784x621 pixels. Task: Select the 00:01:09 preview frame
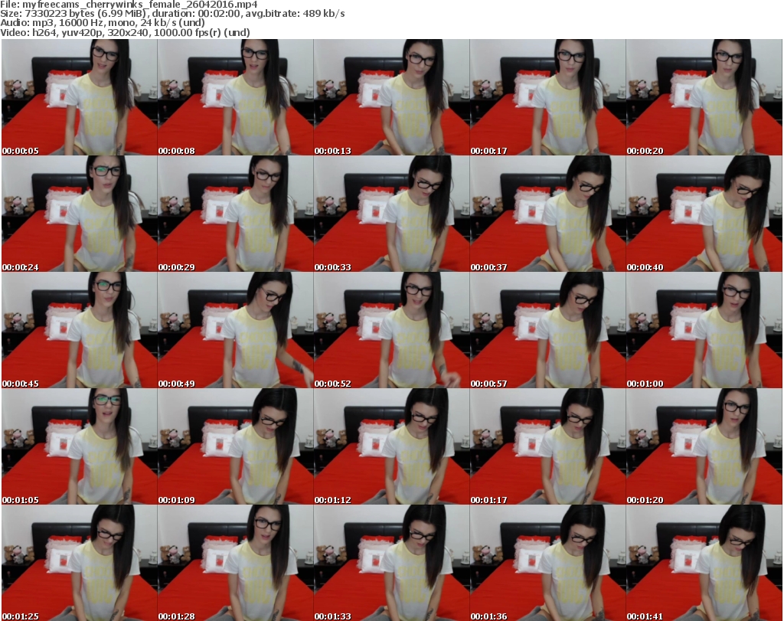(236, 446)
